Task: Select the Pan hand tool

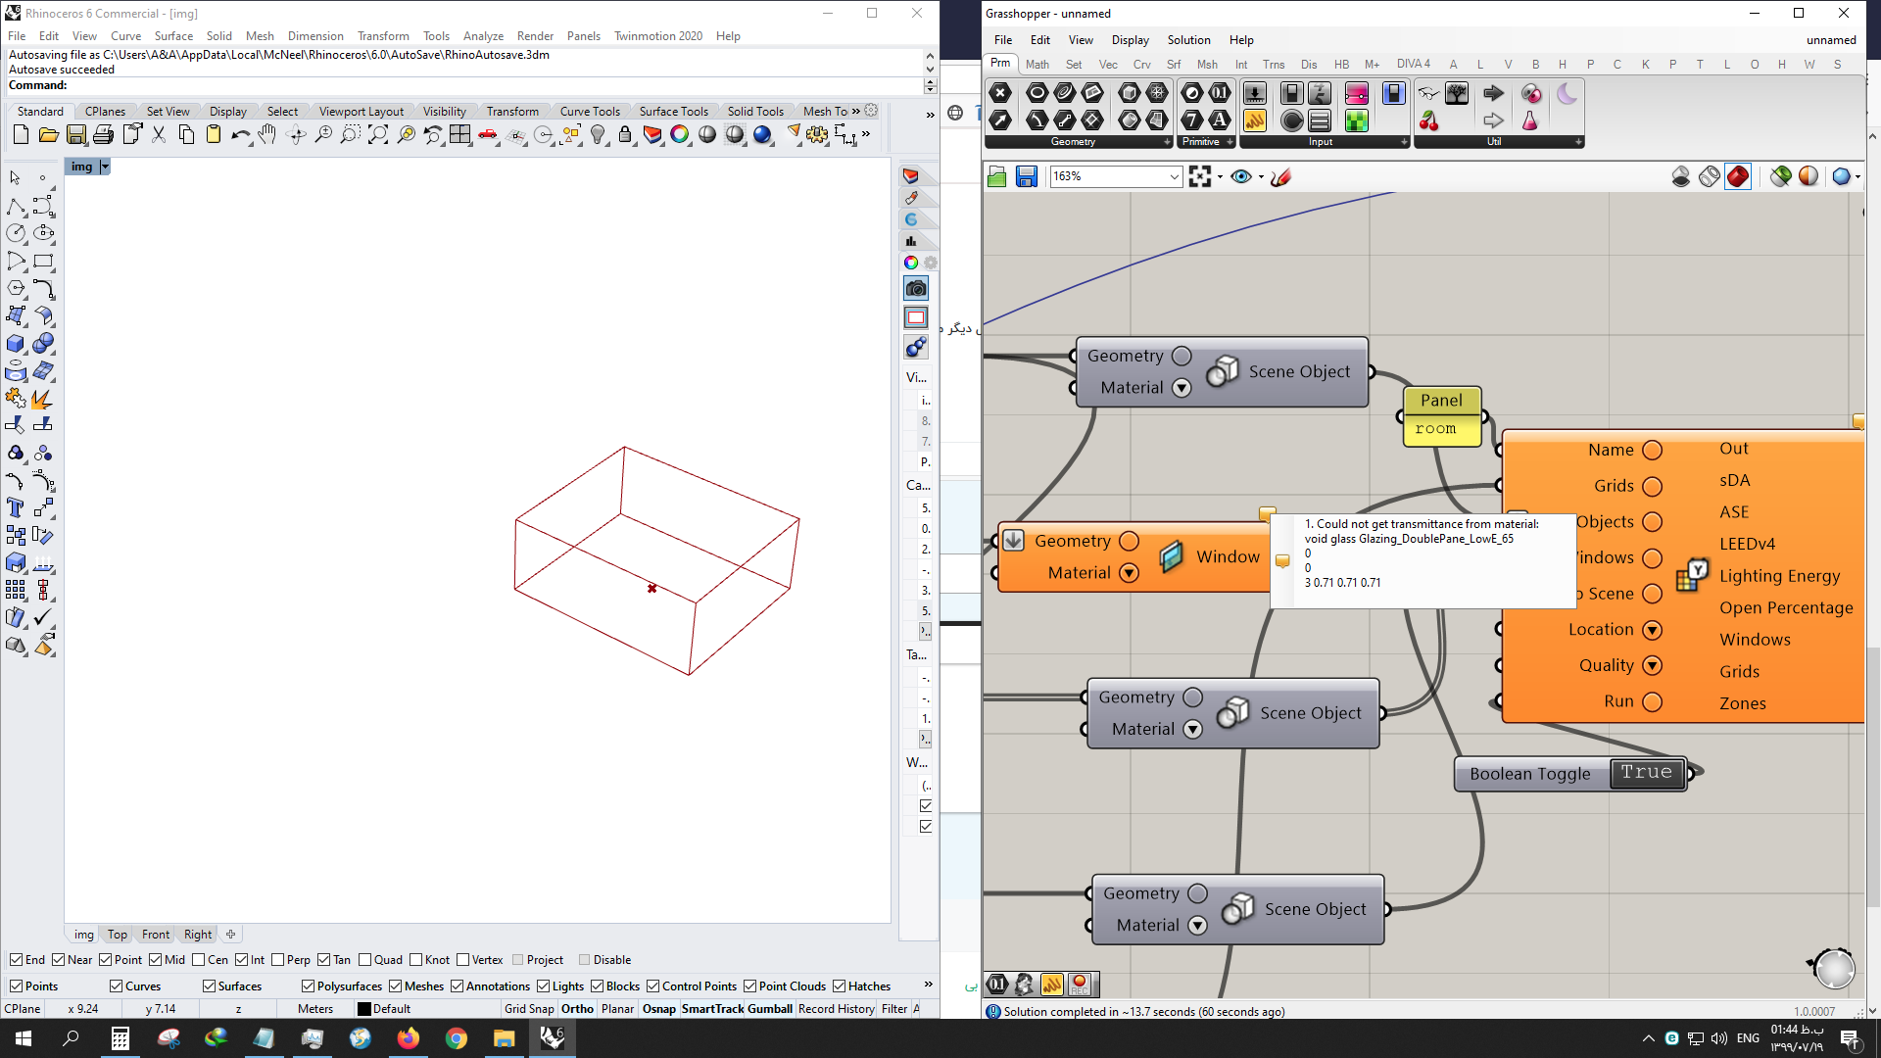Action: [x=266, y=135]
